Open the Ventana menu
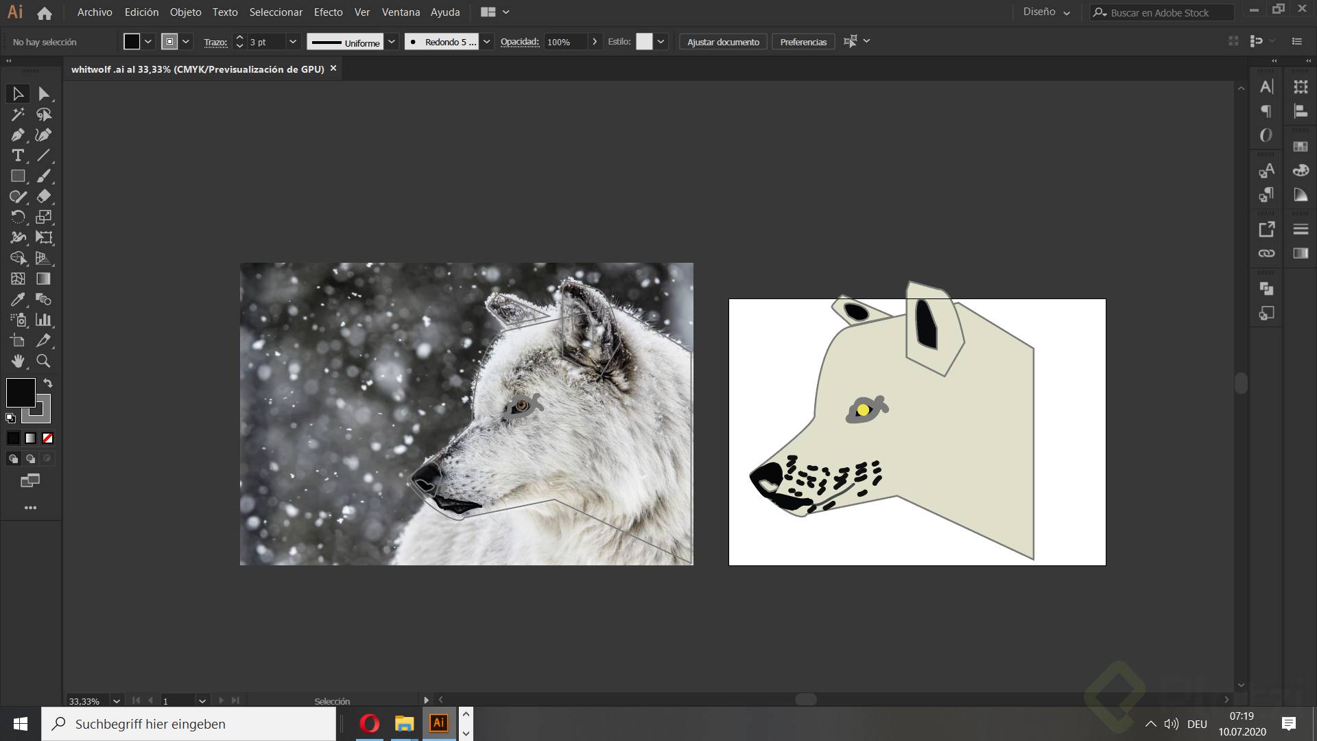Viewport: 1317px width, 741px height. (401, 12)
